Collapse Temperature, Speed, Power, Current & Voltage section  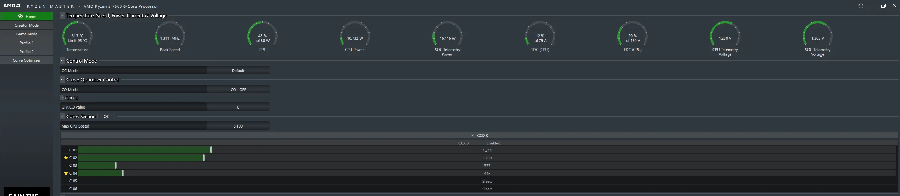[62, 15]
